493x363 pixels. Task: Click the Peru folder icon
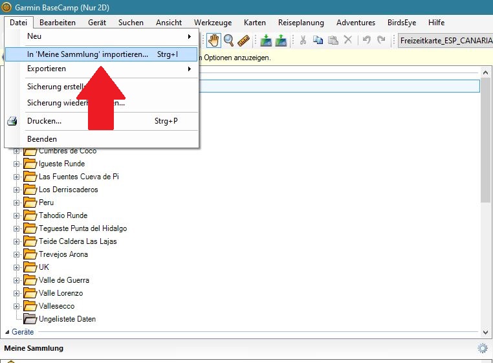30,203
